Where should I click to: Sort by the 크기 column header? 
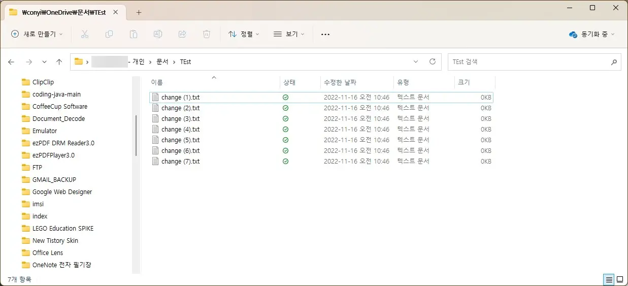point(475,82)
